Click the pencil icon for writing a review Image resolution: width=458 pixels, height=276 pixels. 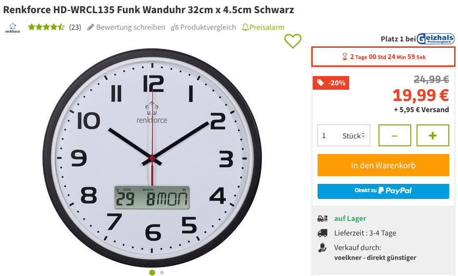click(91, 27)
